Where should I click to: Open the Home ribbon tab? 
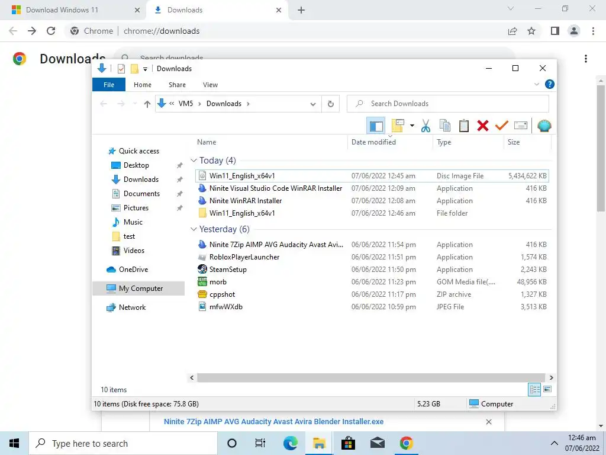coord(143,85)
